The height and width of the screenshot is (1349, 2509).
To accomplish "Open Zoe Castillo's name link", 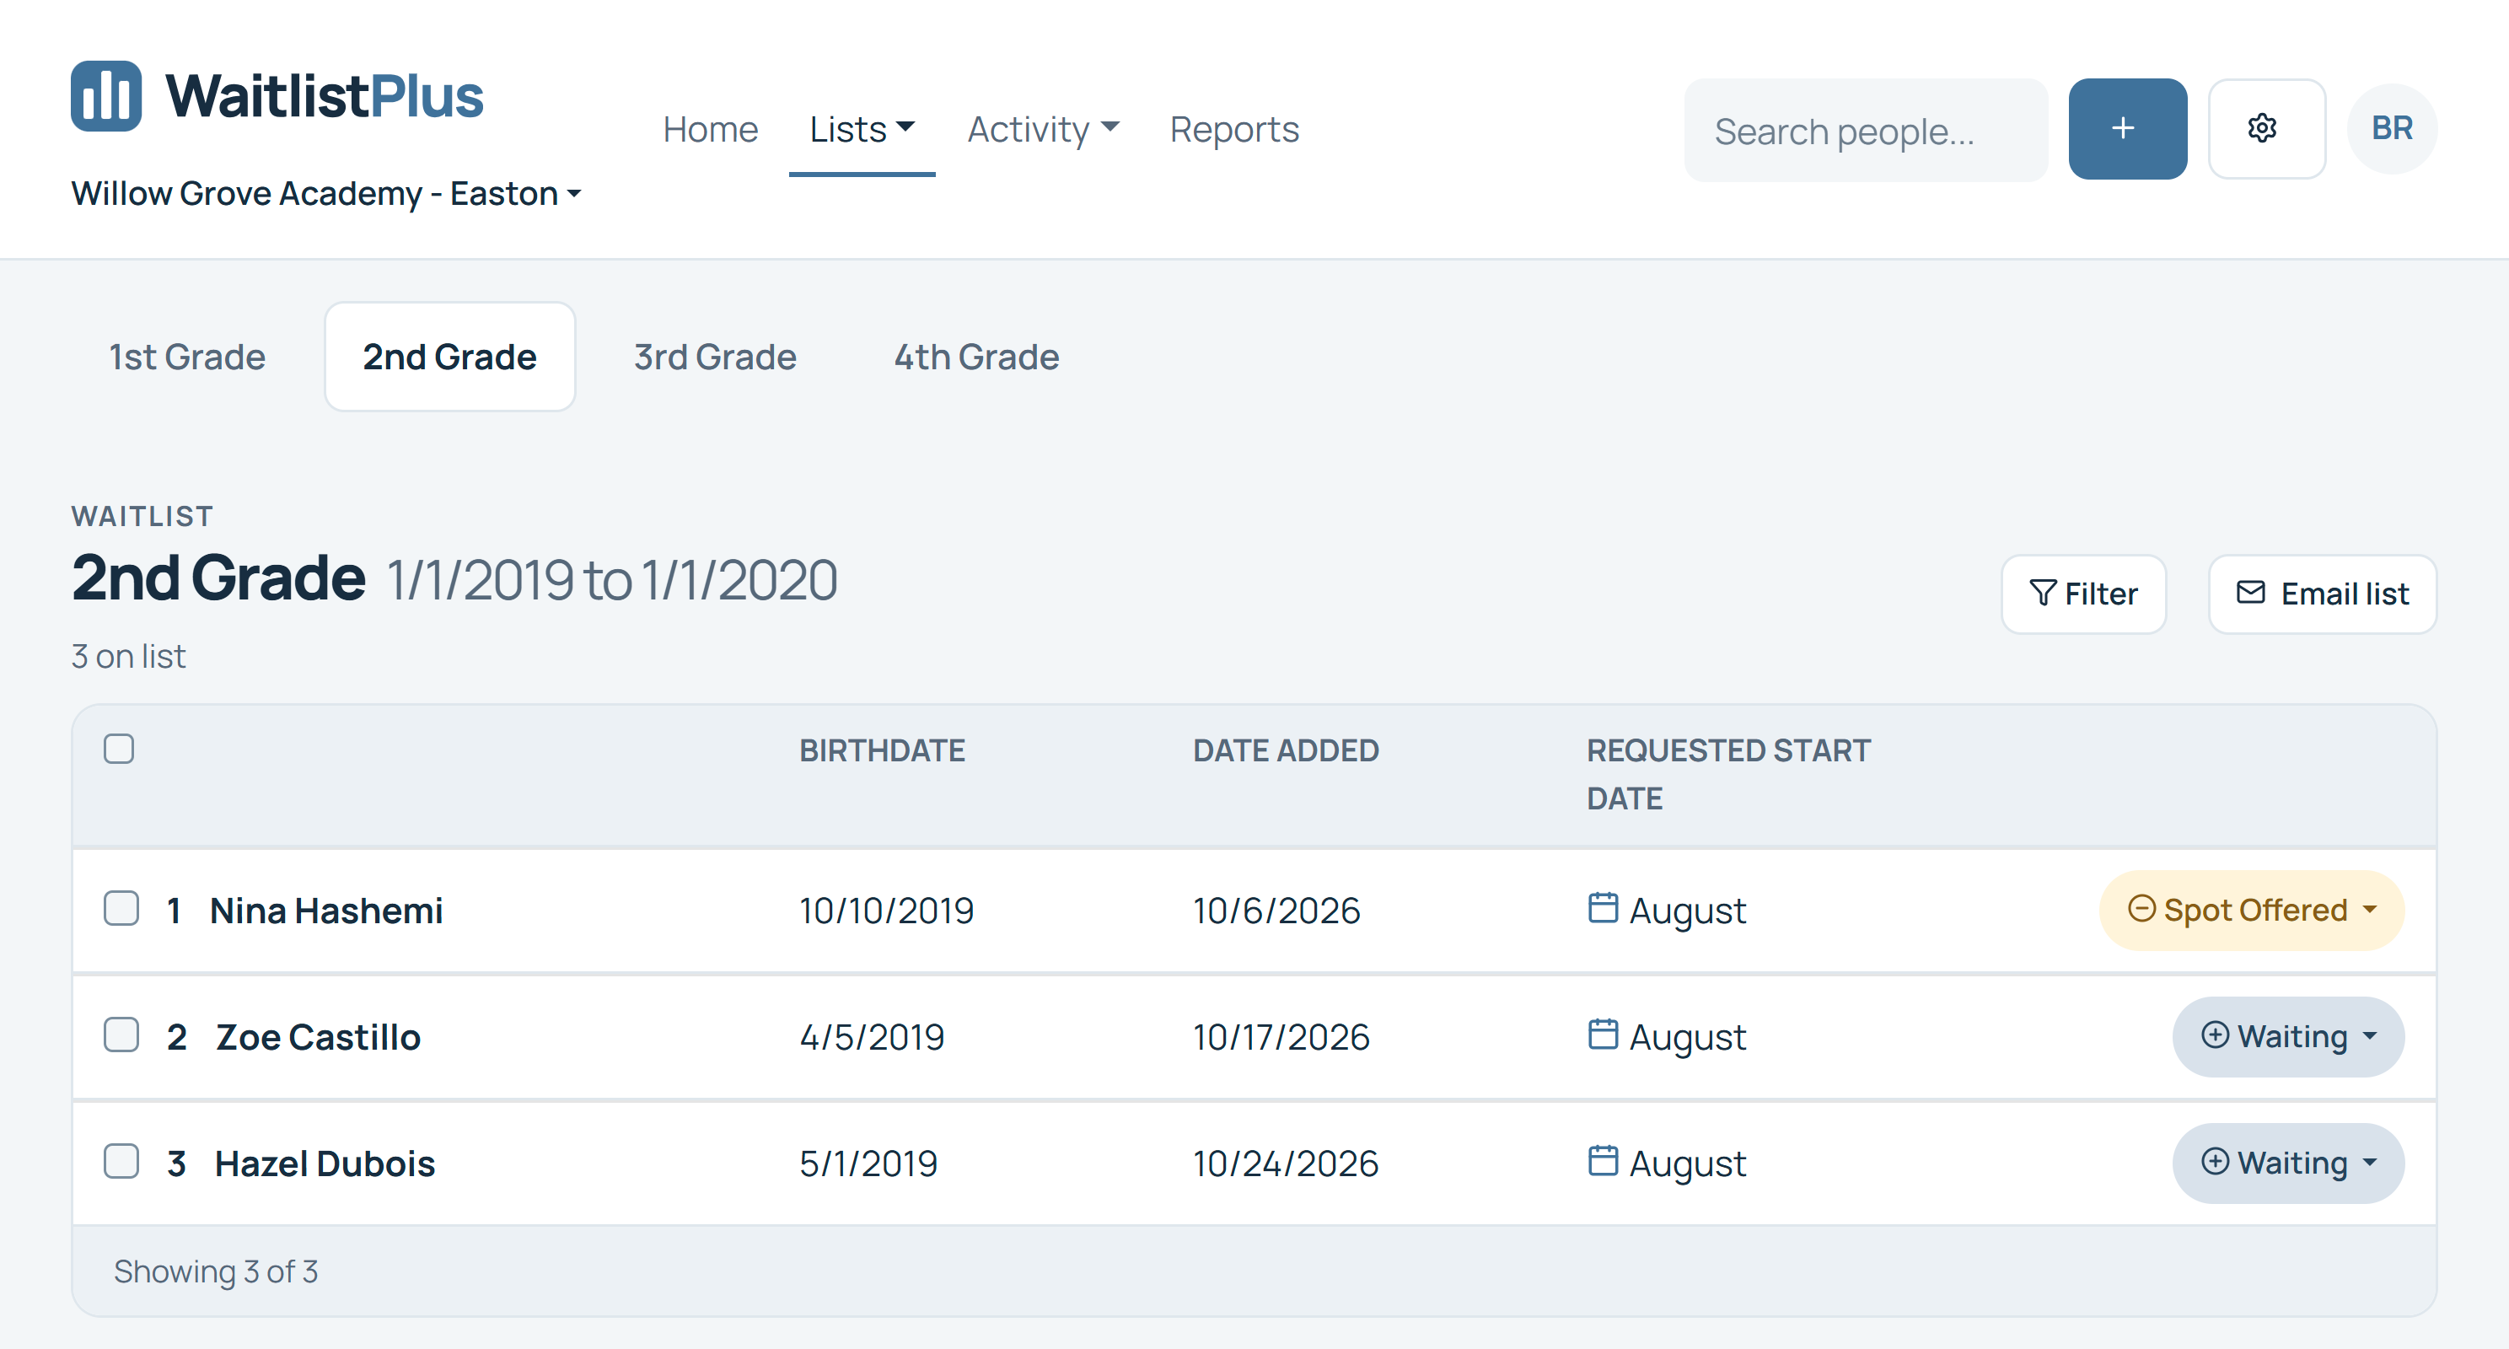I will pos(319,1037).
